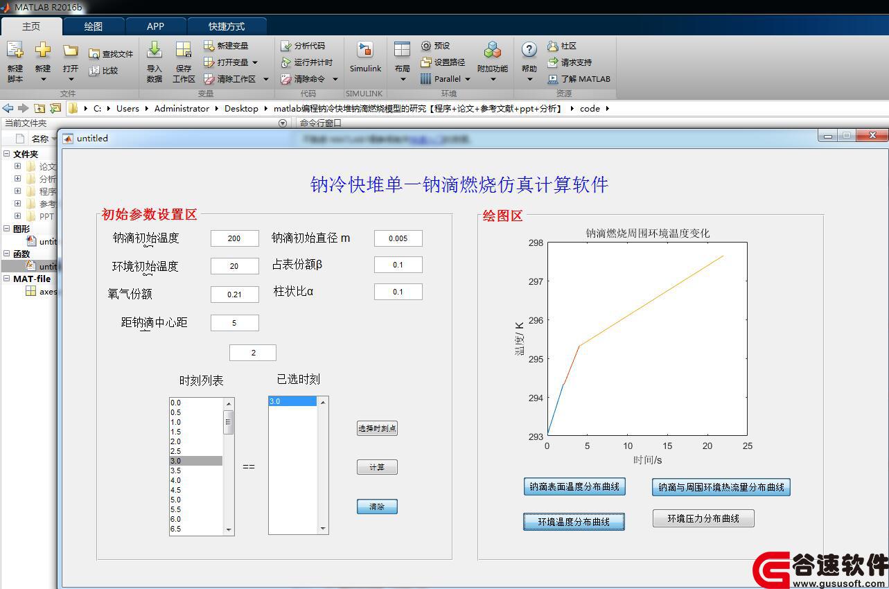Image resolution: width=889 pixels, height=589 pixels.
Task: Click the Compare (比较) icon
Action: tap(95, 71)
